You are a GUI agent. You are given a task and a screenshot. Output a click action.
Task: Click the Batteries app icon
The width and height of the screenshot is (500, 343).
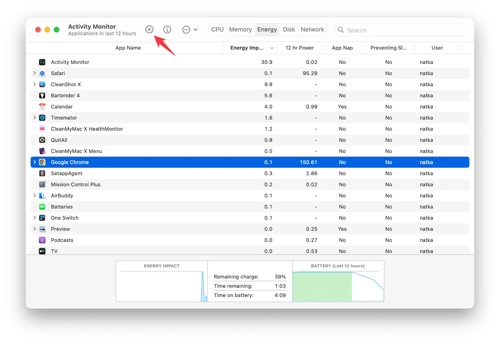(x=42, y=206)
